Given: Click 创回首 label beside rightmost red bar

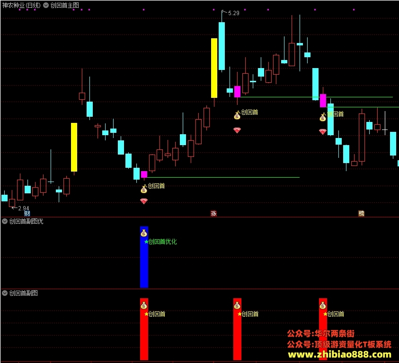Looking at the screenshot, I should 336,314.
